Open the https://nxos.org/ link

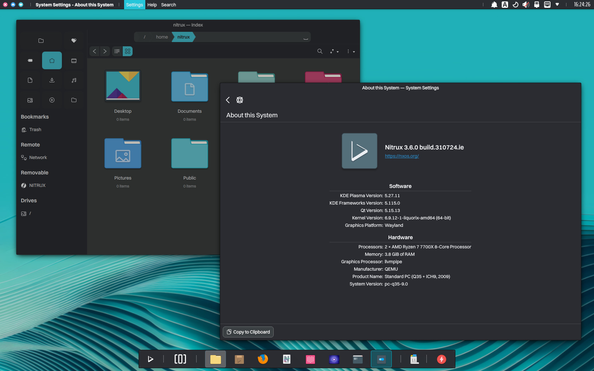click(402, 156)
